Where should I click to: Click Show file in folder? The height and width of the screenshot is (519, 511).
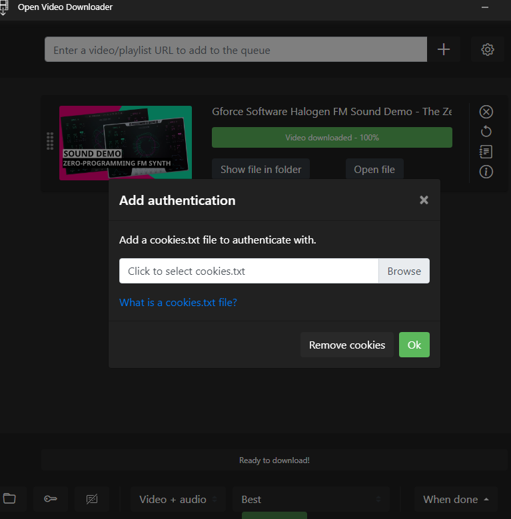(260, 169)
